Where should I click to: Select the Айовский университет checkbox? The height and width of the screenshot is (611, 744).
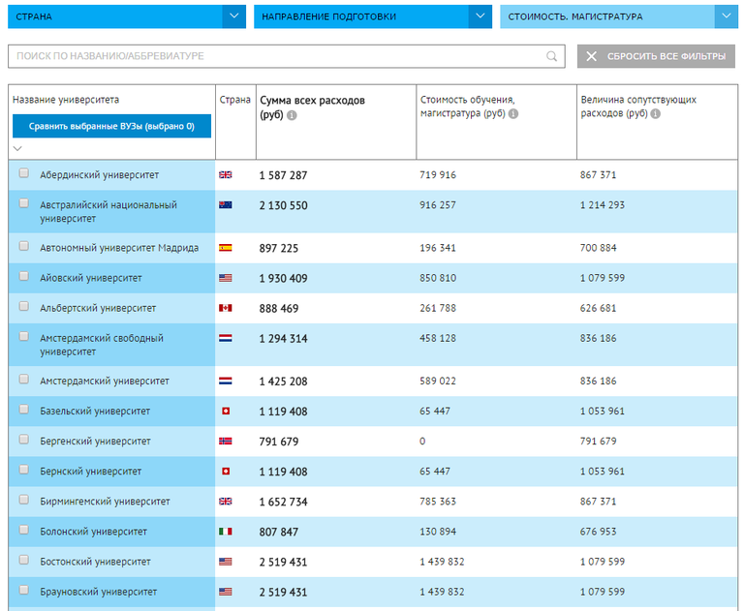[x=24, y=277]
